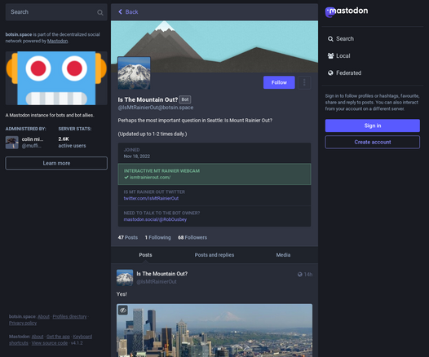
Task: Click the Learn more button
Action: click(56, 163)
